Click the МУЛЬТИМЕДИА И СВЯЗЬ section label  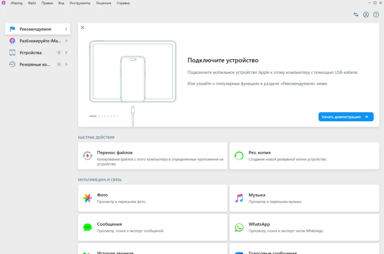[x=100, y=180]
